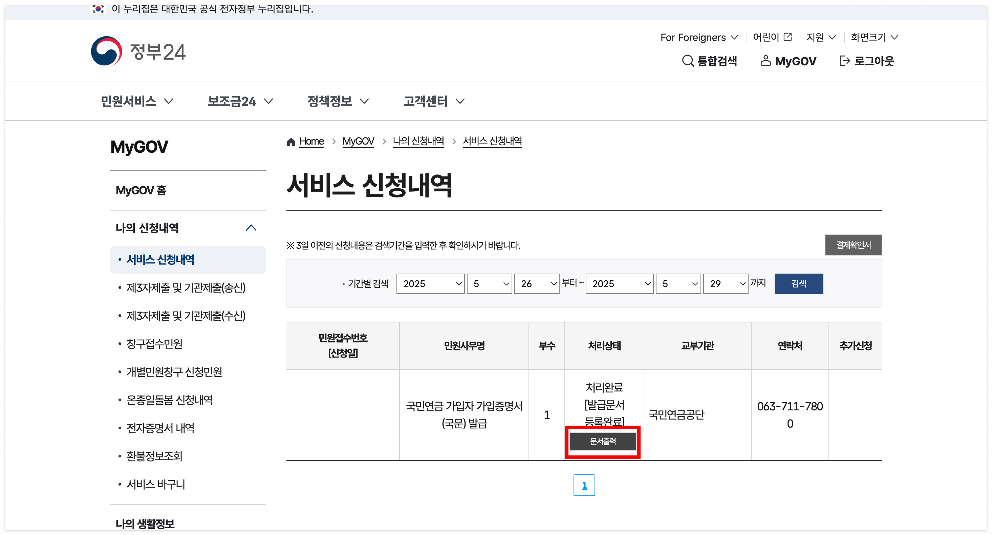Click the 로그아웃 link
The height and width of the screenshot is (535, 992).
(x=867, y=61)
